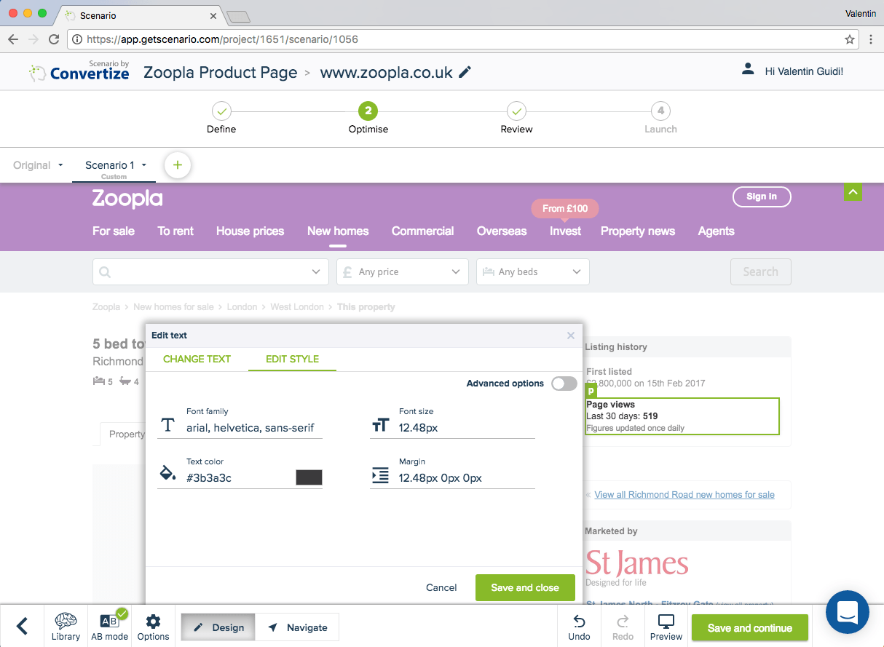Toggle AB mode
Image resolution: width=884 pixels, height=647 pixels.
(x=109, y=626)
